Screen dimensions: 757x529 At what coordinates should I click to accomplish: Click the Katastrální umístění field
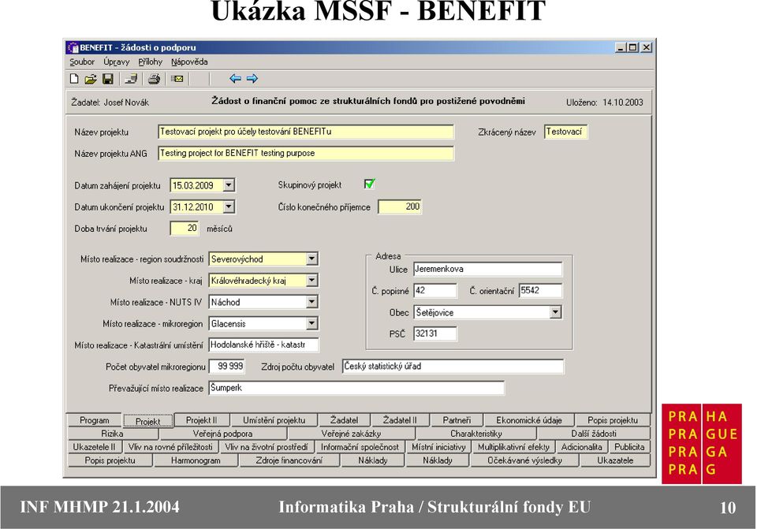(263, 345)
